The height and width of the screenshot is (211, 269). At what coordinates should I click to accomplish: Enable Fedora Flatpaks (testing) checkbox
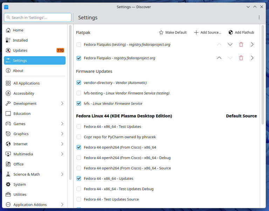[x=79, y=44]
